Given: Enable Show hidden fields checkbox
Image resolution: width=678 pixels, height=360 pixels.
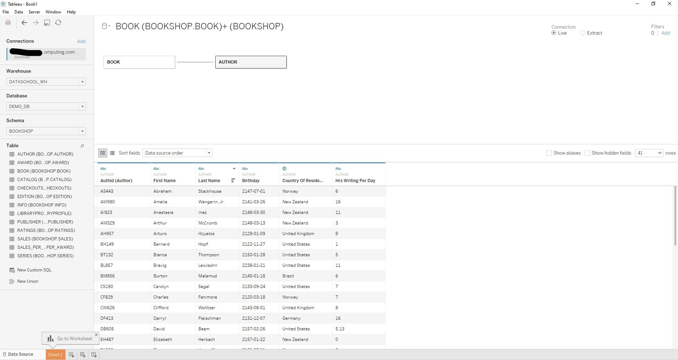Looking at the screenshot, I should pyautogui.click(x=587, y=153).
